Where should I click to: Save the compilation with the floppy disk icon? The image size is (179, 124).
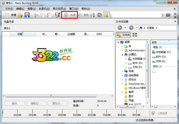[x=27, y=15]
